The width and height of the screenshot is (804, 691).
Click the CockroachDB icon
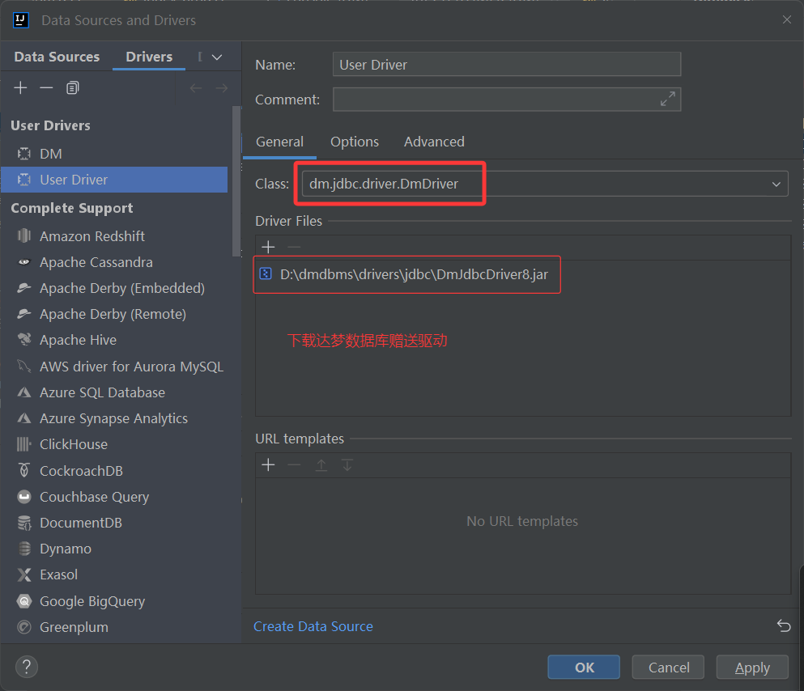click(x=24, y=470)
